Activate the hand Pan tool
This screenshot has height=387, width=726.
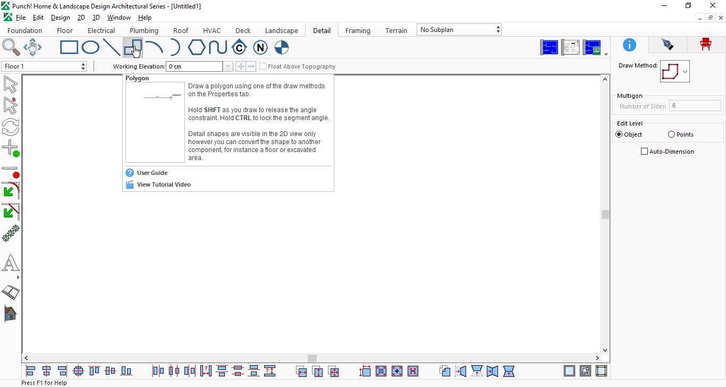[32, 47]
